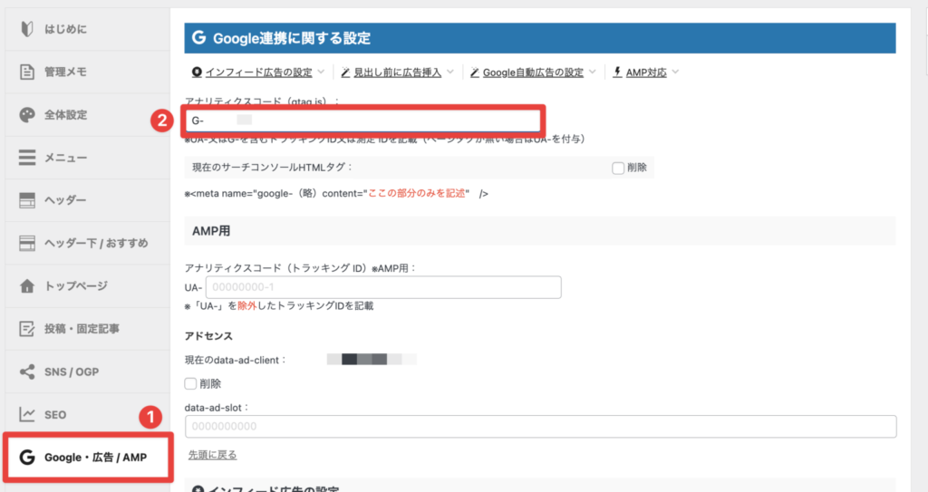Open the SEO settings item

(88, 414)
